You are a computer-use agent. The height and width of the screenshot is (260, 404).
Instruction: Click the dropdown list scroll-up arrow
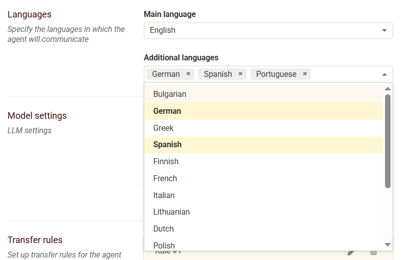388,89
